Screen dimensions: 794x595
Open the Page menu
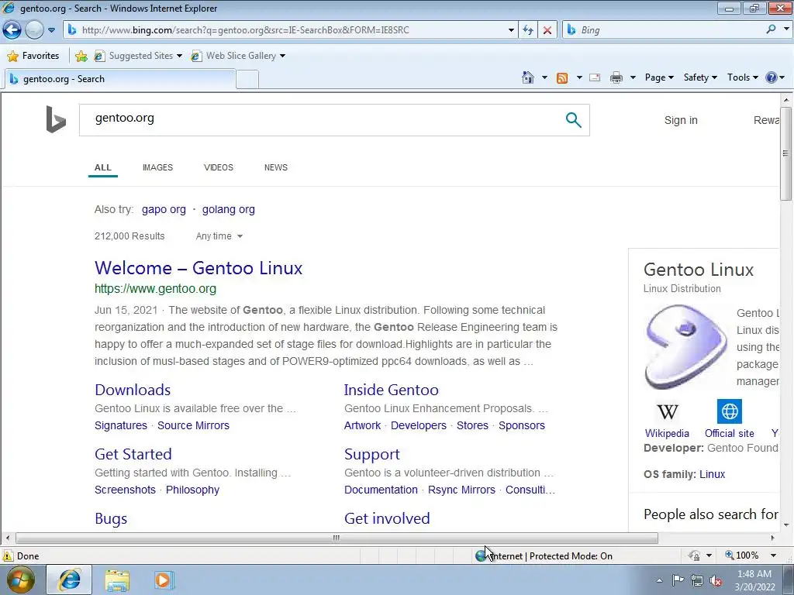coord(659,77)
